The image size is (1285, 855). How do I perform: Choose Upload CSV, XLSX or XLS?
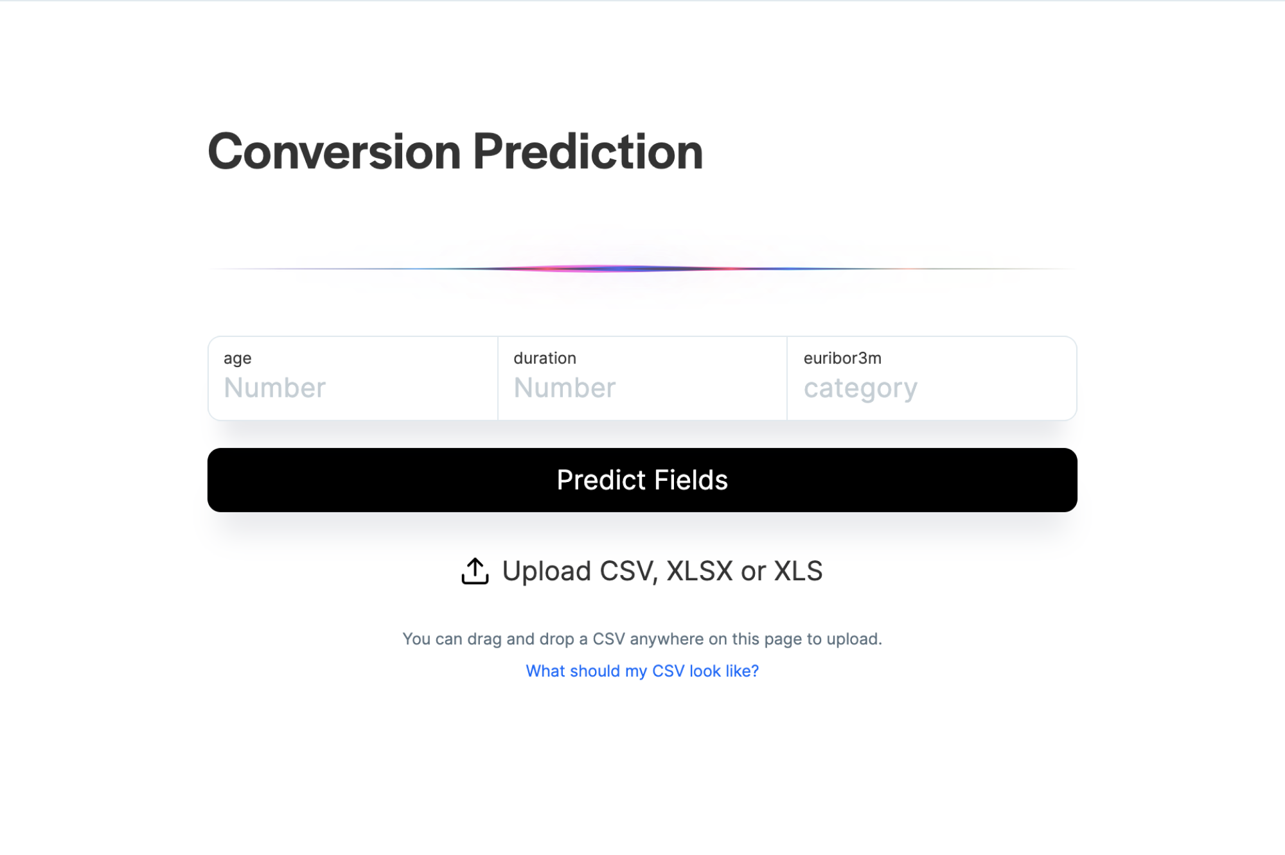[x=662, y=571]
